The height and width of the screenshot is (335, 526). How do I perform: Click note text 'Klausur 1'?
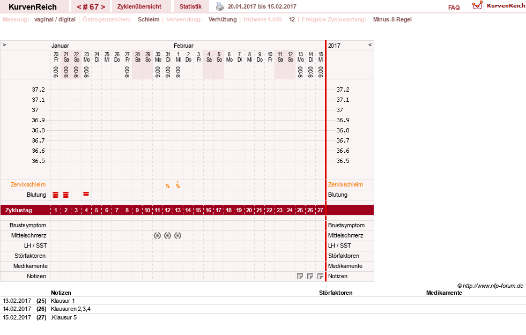[63, 301]
